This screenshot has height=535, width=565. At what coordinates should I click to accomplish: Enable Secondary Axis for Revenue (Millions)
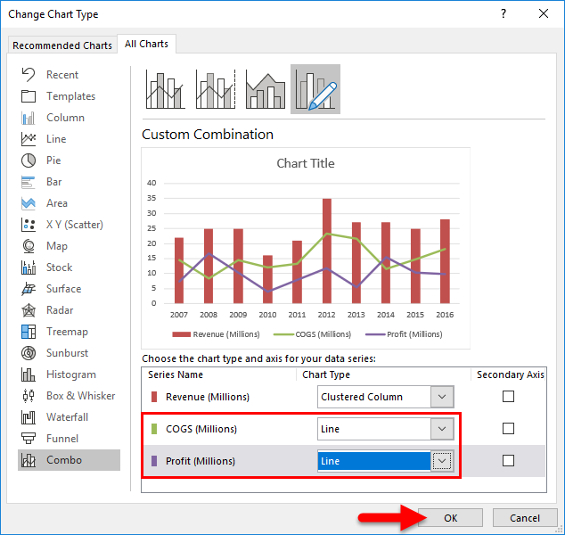pyautogui.click(x=508, y=397)
